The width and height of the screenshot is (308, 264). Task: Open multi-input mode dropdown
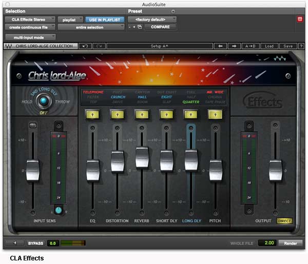(x=30, y=37)
